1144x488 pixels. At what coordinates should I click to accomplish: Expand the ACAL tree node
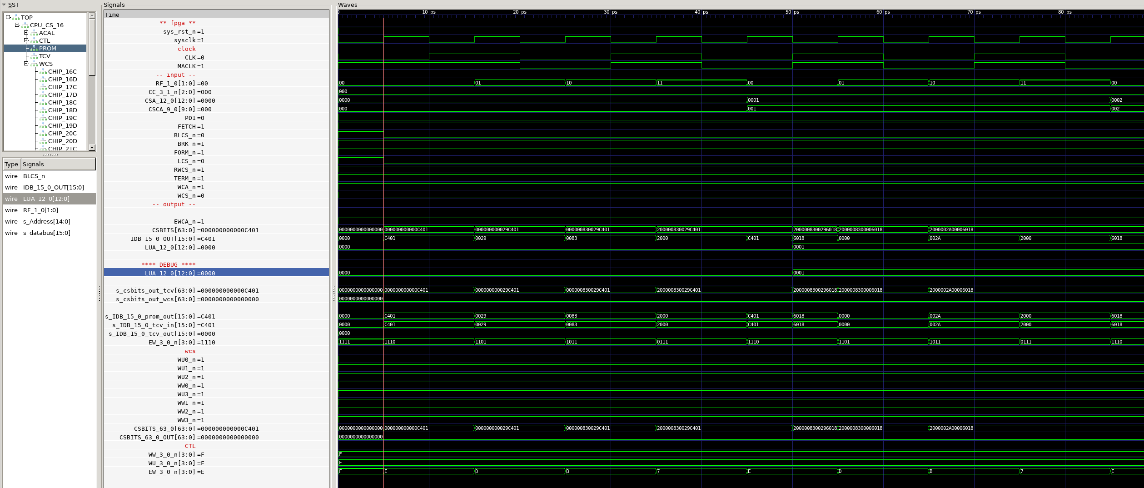pos(26,32)
